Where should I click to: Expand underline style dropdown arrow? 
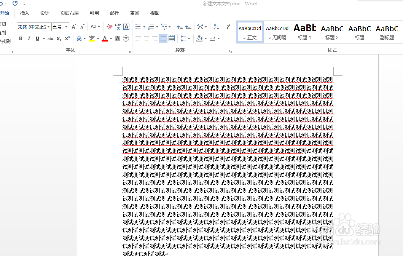(44, 39)
